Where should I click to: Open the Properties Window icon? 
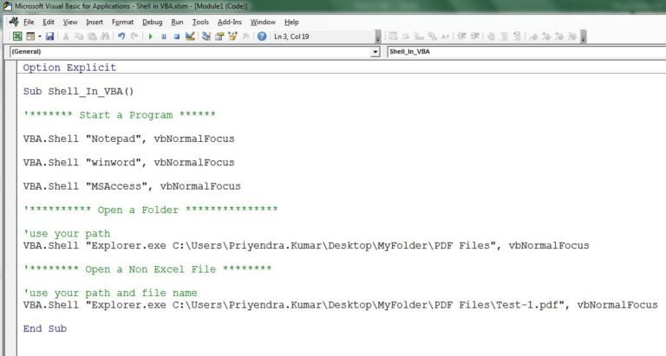[219, 36]
